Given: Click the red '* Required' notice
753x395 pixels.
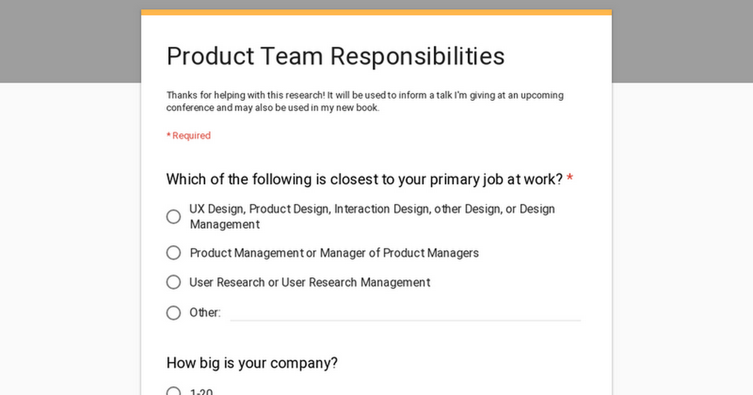Looking at the screenshot, I should (x=188, y=135).
